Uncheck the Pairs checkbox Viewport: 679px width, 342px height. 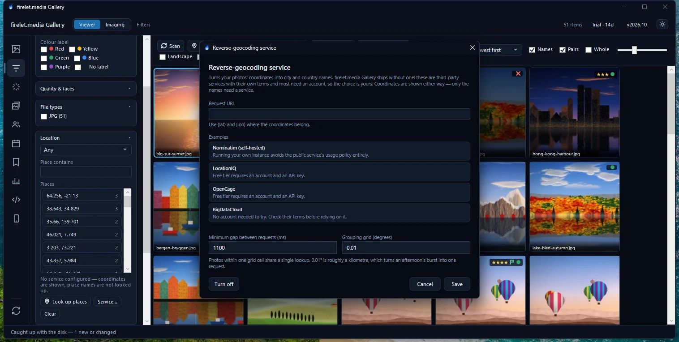(x=563, y=50)
